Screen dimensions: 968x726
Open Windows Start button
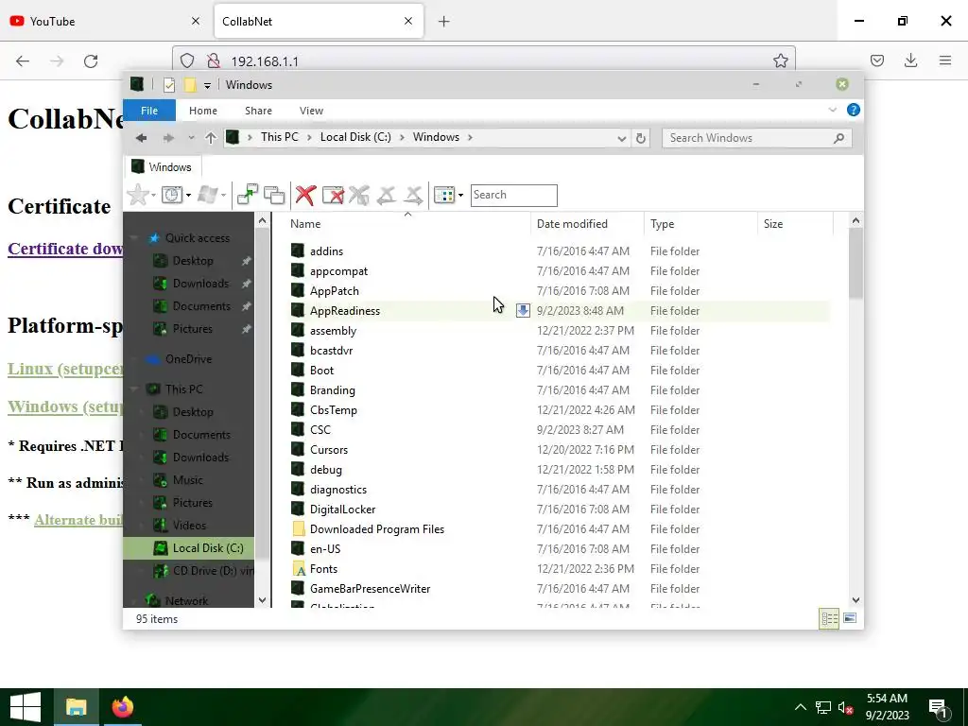[x=26, y=707]
